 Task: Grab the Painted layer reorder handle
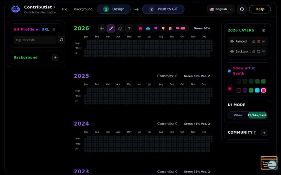[x=264, y=41]
